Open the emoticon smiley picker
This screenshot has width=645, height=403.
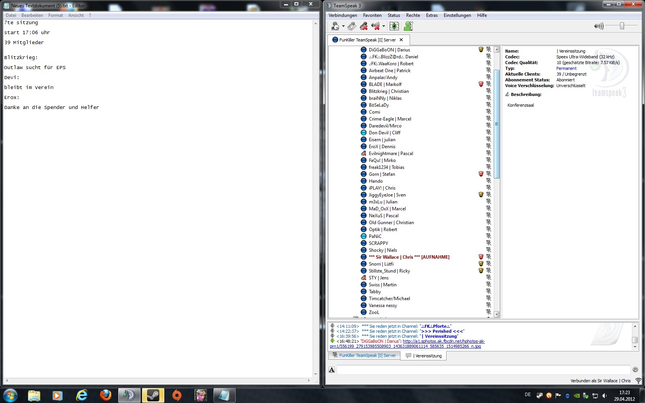tap(635, 370)
